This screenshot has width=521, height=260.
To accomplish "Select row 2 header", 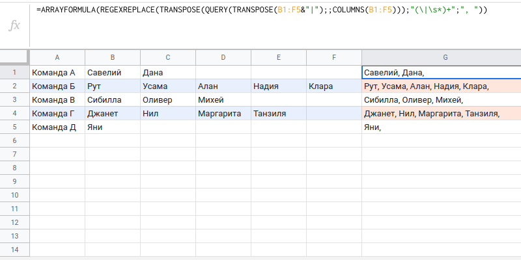I will pyautogui.click(x=14, y=86).
